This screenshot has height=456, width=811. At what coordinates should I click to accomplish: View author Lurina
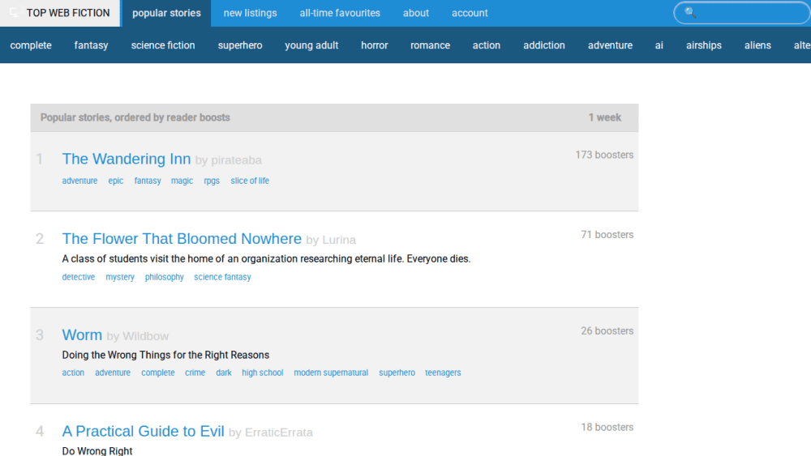coord(339,240)
